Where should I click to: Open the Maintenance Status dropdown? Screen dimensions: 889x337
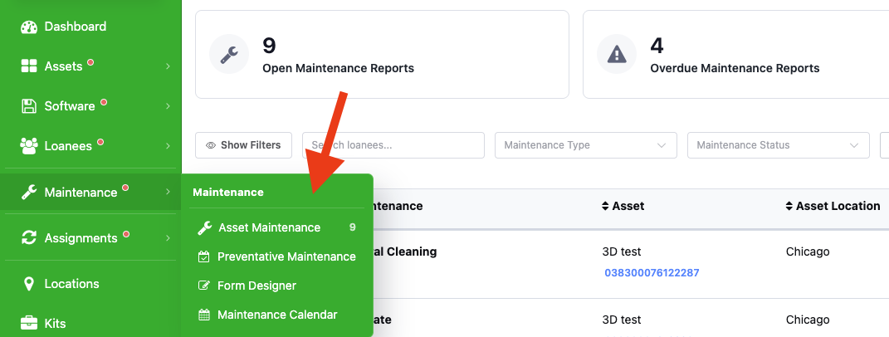(779, 145)
